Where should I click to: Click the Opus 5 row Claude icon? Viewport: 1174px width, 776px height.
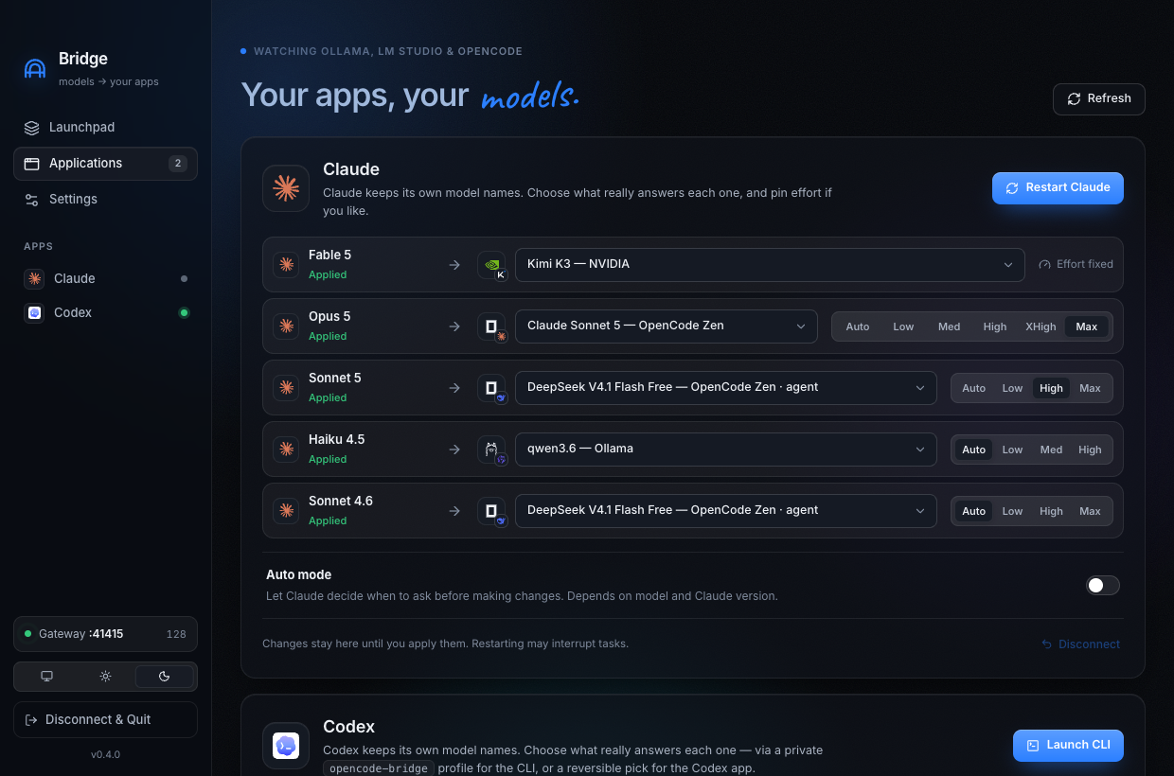click(x=286, y=326)
